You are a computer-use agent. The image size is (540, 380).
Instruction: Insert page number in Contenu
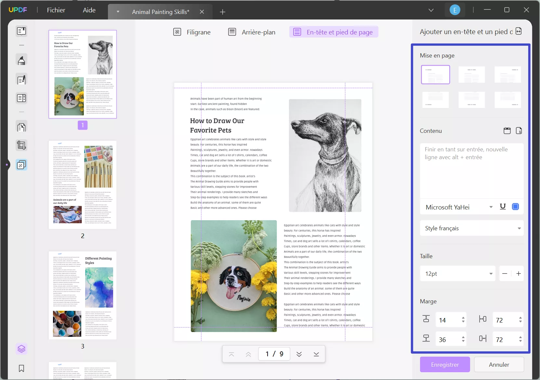pyautogui.click(x=519, y=131)
